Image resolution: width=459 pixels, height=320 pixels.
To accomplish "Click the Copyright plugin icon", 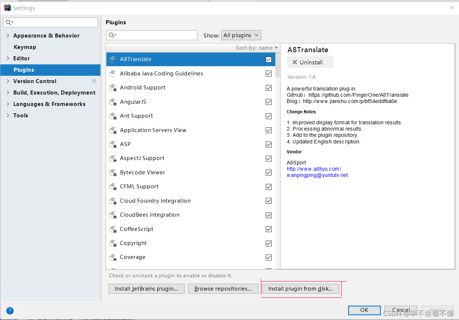I will (113, 243).
